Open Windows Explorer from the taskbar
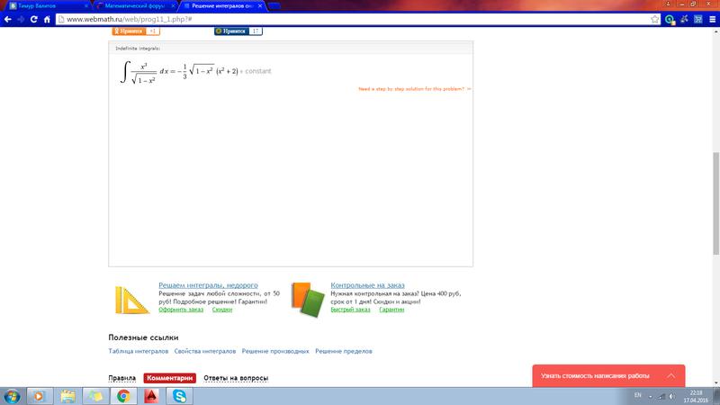Viewport: 720px width, 405px height. pyautogui.click(x=67, y=396)
